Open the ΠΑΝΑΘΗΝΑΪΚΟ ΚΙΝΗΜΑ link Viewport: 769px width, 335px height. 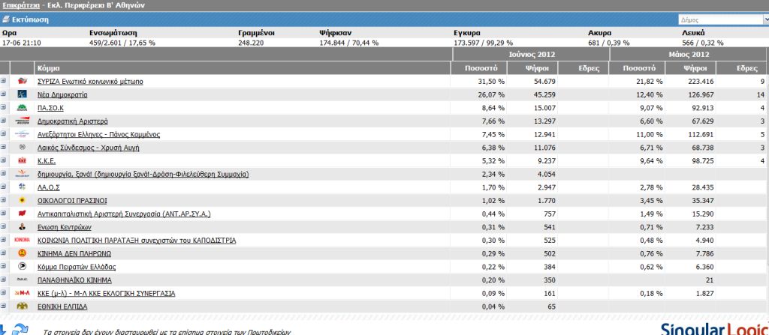point(74,280)
